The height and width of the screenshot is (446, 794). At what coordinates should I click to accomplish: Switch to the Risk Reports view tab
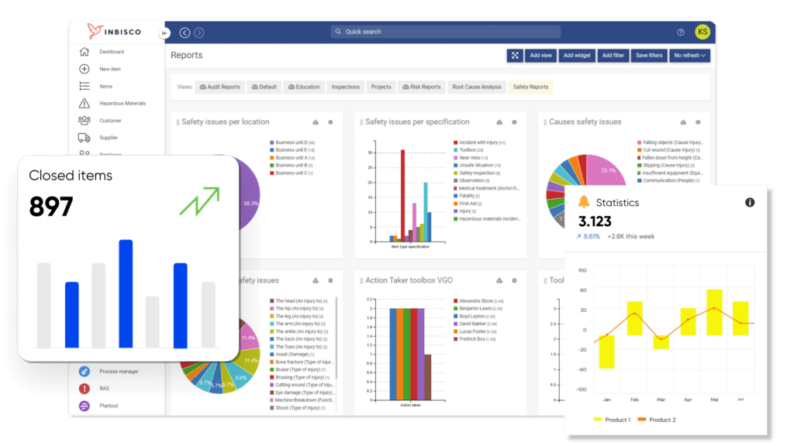point(421,87)
